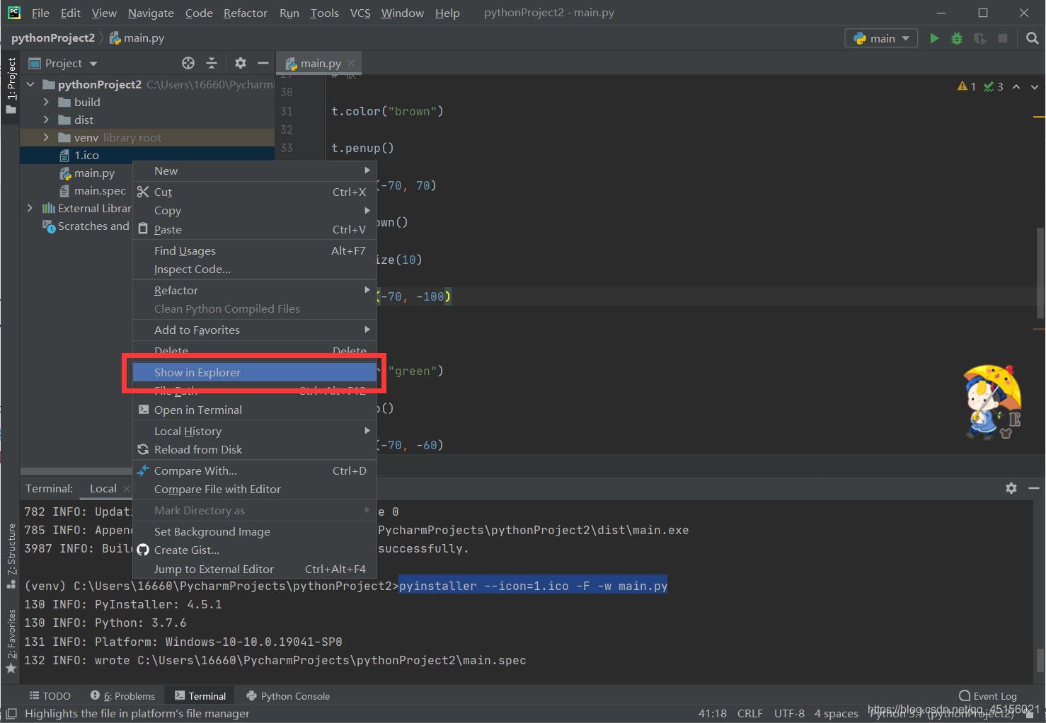Select Paste in the context menu
Viewport: 1046px width, 723px height.
point(255,229)
